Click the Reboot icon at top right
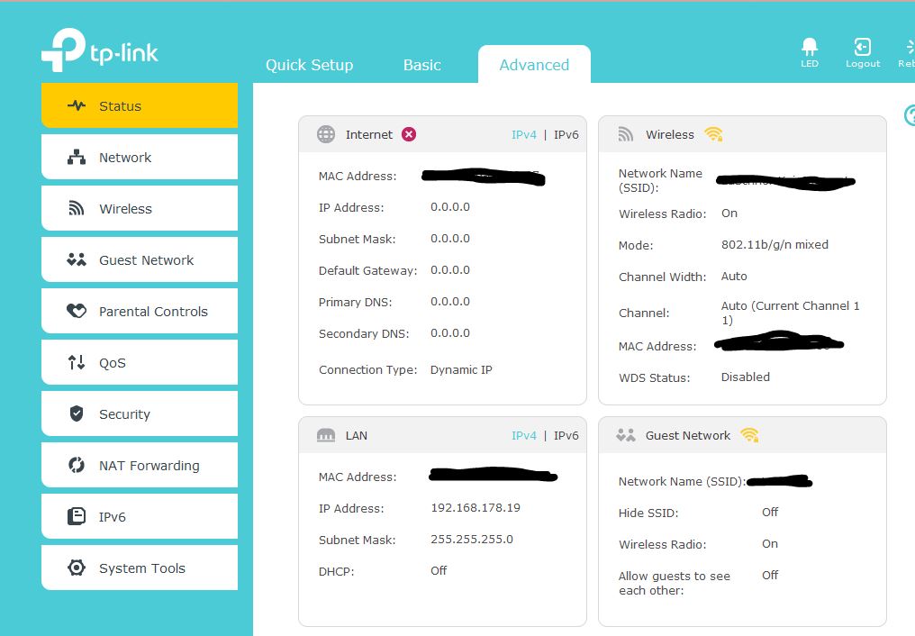Viewport: 915px width, 636px height. coord(909,47)
